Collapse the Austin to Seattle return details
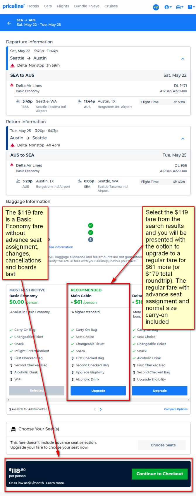 (x=183, y=139)
